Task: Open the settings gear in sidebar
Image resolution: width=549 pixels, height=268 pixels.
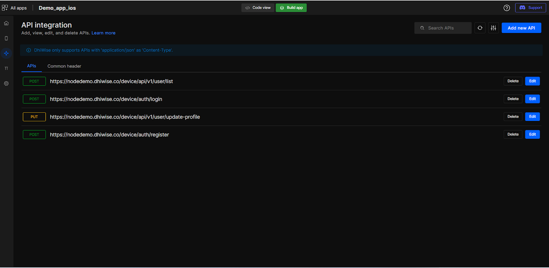Action: click(6, 83)
